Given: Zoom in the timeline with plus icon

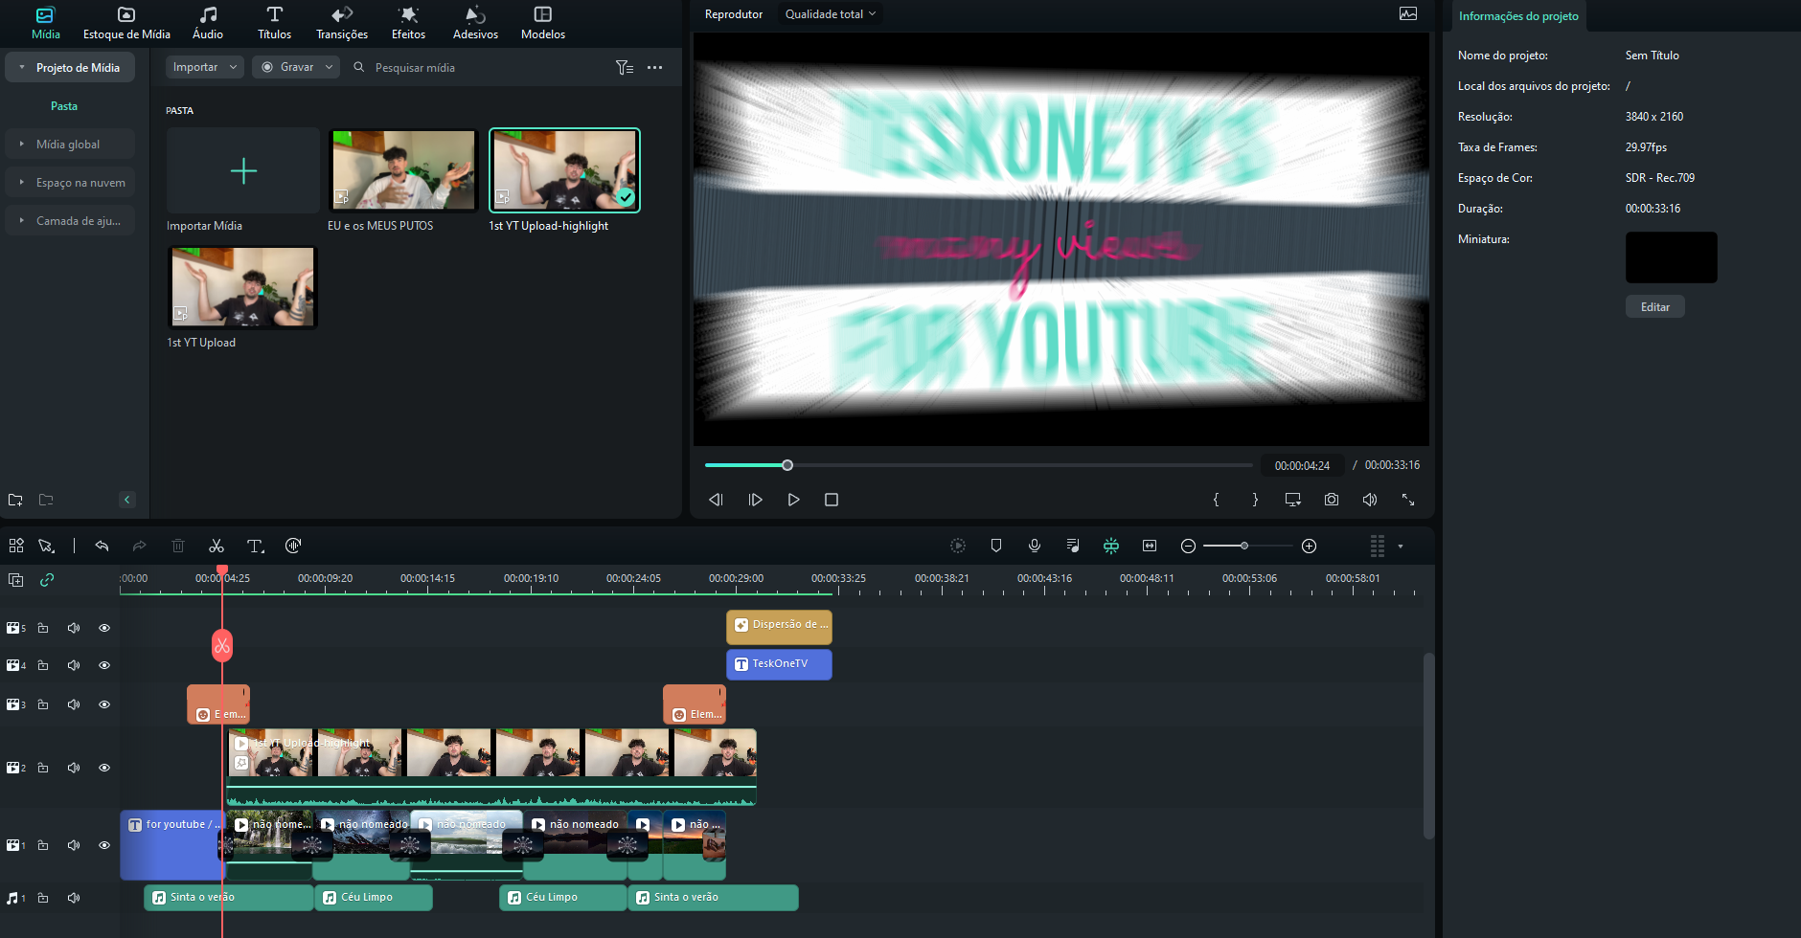Looking at the screenshot, I should pyautogui.click(x=1310, y=546).
